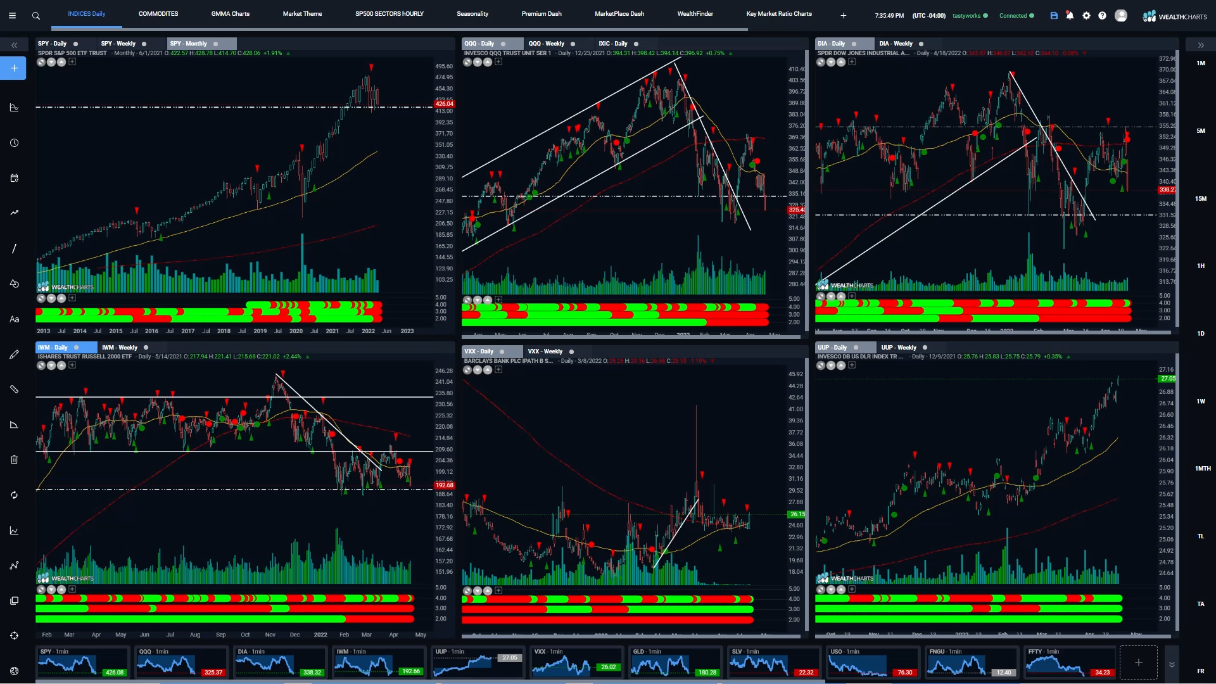Toggle the dot on UUP - Weekly tab

925,348
